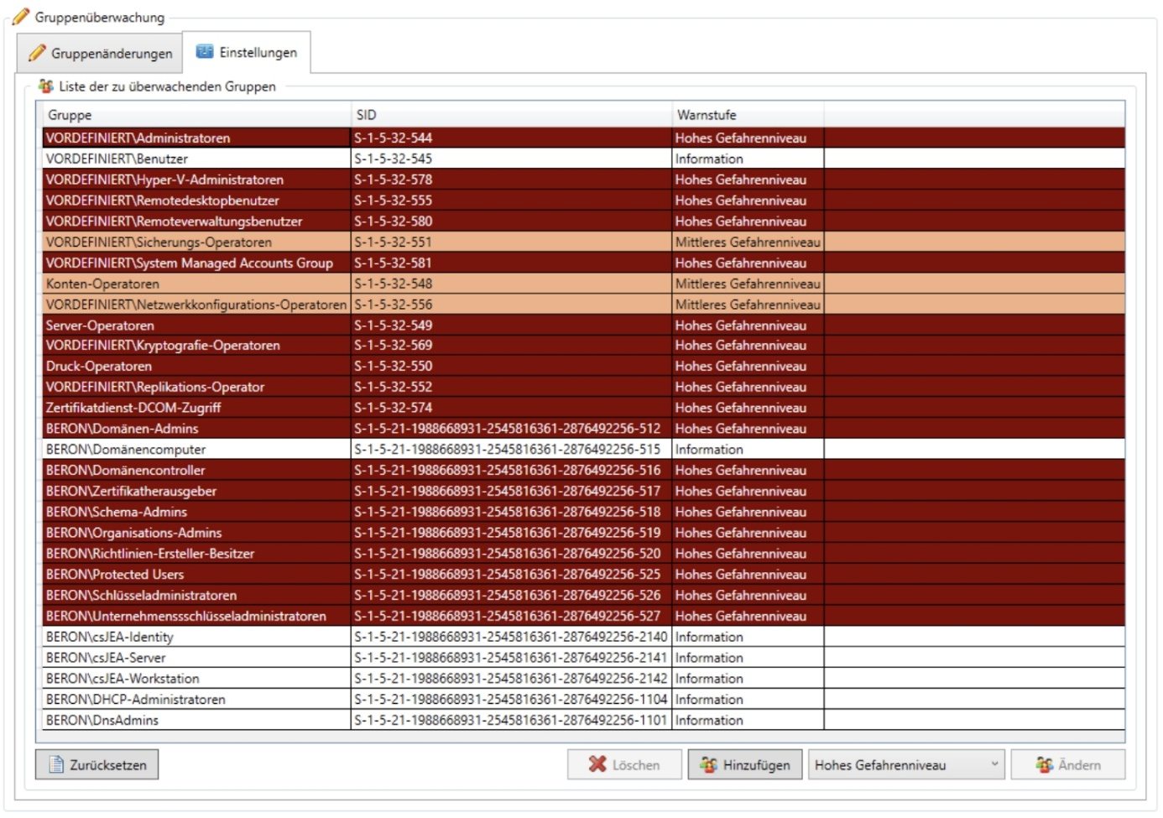Image resolution: width=1163 pixels, height=818 pixels.
Task: Click the users icon on Ändern button
Action: [x=1044, y=764]
